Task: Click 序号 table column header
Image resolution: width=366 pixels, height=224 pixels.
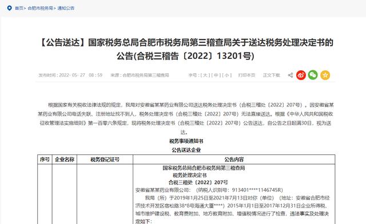Action: 45,159
